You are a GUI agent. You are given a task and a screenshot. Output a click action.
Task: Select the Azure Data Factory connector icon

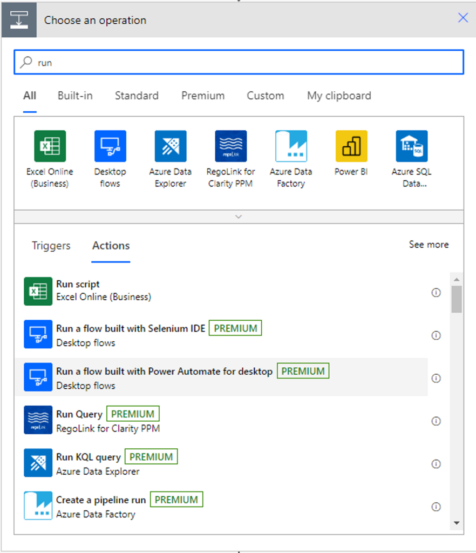tap(291, 146)
